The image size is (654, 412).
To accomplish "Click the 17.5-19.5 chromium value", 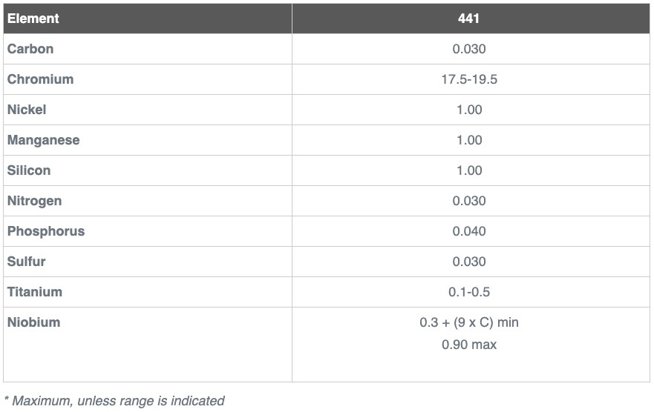I will pos(469,79).
